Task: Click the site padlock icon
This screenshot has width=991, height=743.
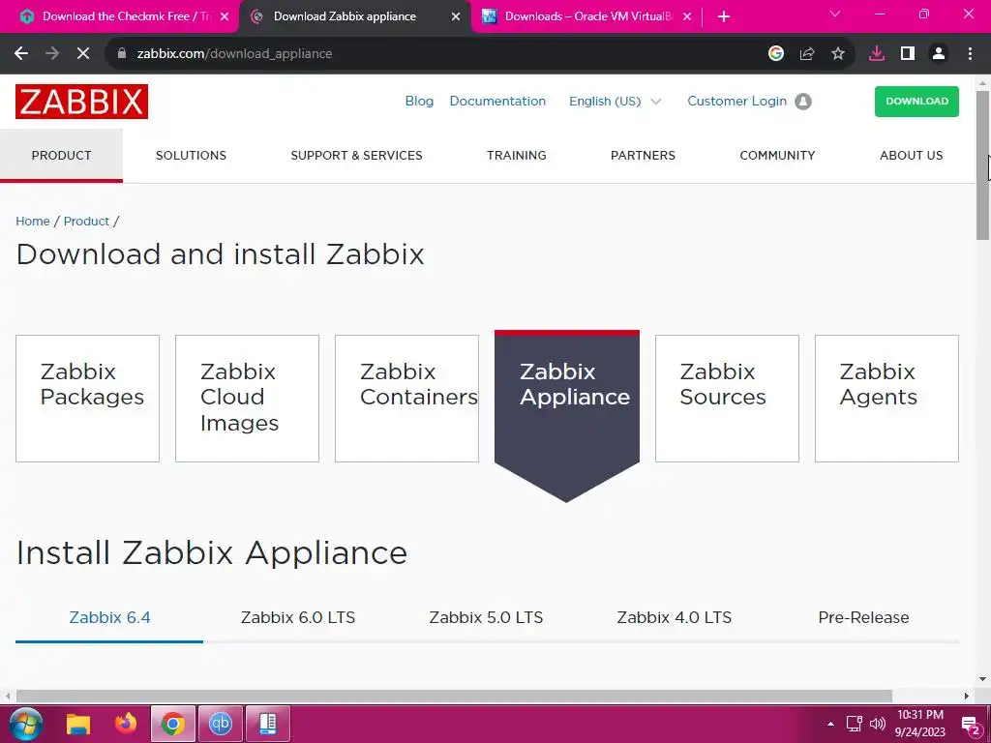Action: click(x=122, y=54)
